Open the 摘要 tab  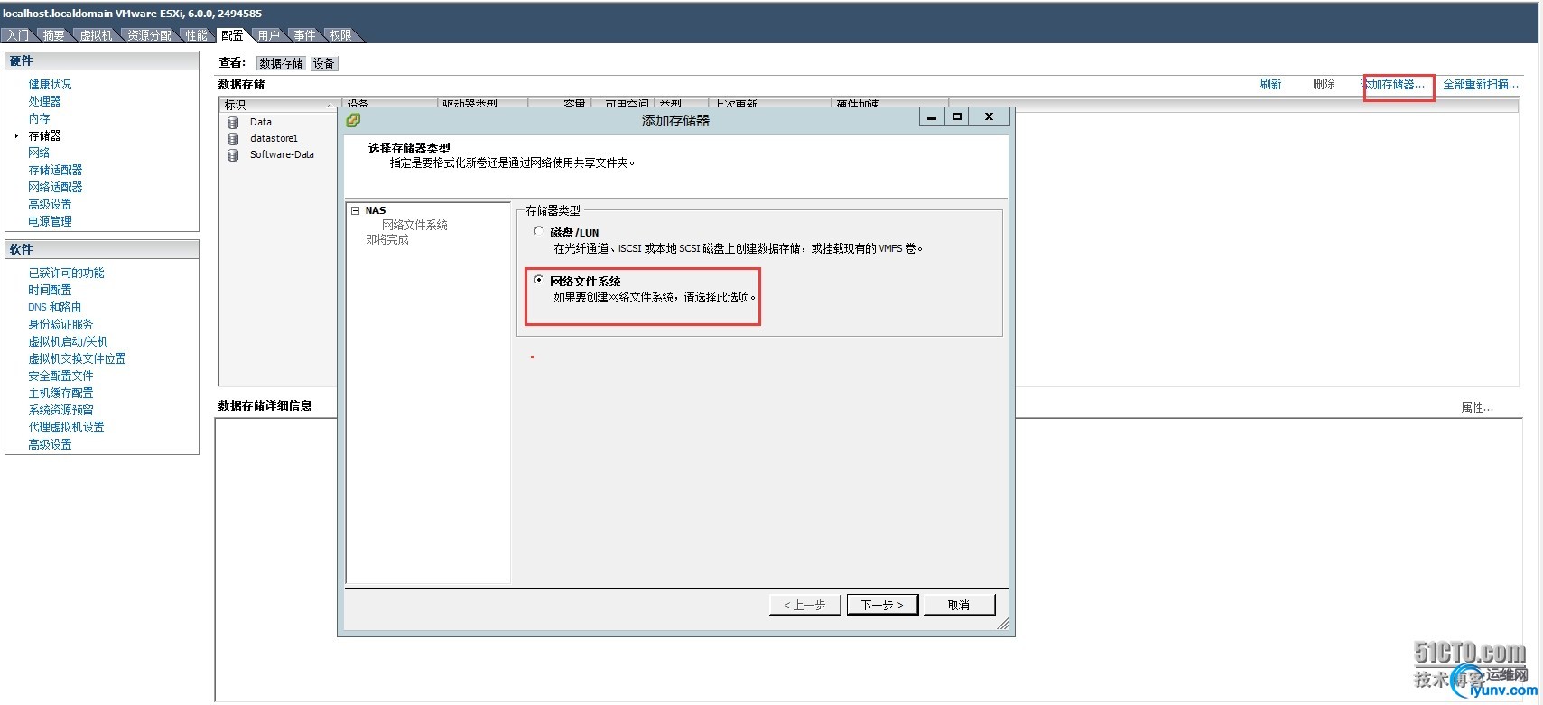tap(54, 35)
